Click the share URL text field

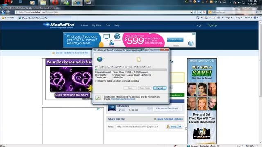[x=137, y=127]
